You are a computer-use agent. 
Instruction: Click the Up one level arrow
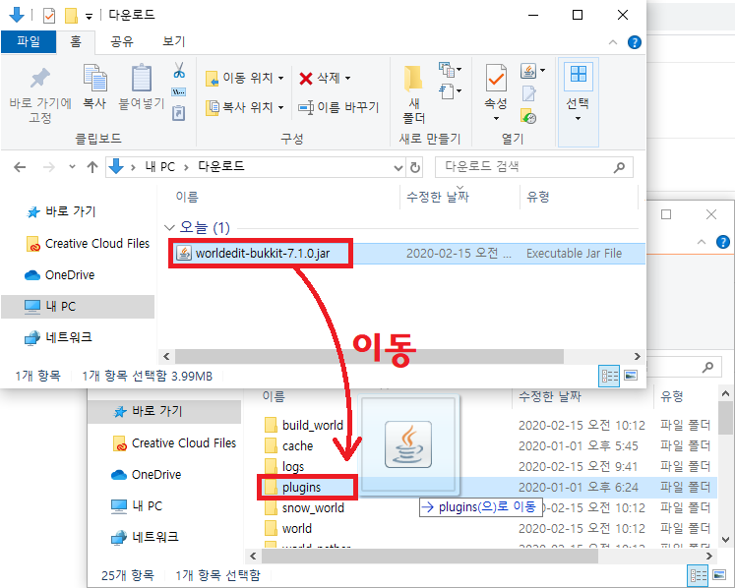(x=92, y=167)
